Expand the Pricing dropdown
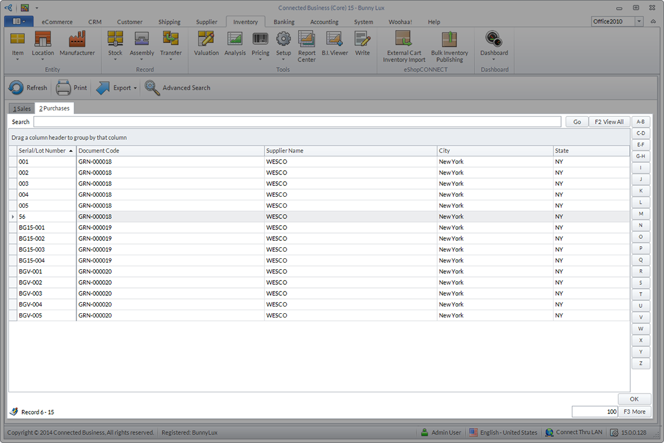Image resolution: width=664 pixels, height=443 pixels. [260, 60]
